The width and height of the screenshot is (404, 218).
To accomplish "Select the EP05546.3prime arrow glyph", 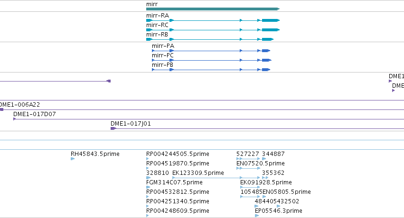I will (257, 216).
